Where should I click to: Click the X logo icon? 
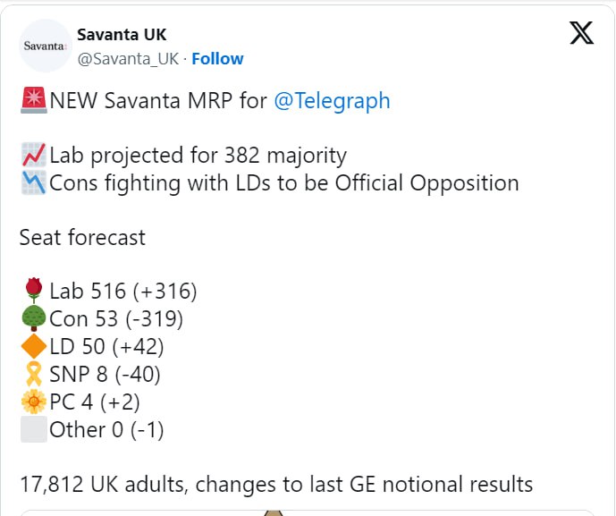[x=581, y=33]
